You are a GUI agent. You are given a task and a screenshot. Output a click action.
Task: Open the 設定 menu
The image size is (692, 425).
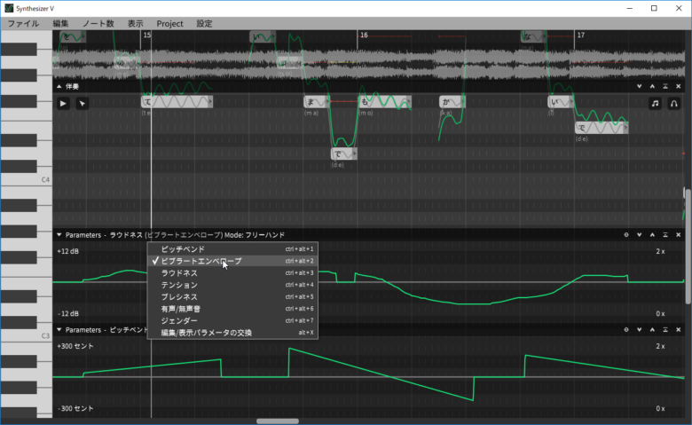coord(204,23)
